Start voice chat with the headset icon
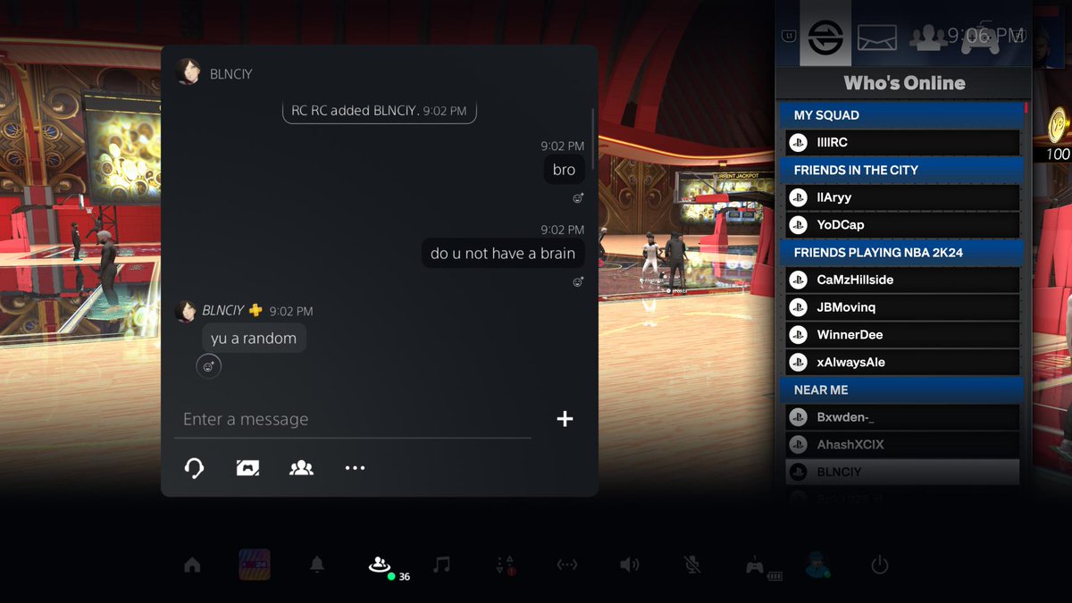The width and height of the screenshot is (1072, 603). click(x=193, y=467)
